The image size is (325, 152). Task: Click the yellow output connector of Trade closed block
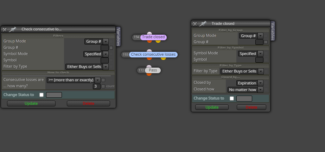click(158, 41)
